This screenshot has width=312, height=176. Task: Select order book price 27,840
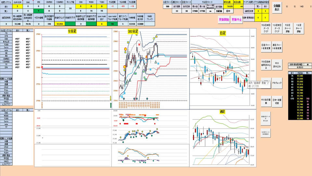tap(300, 76)
